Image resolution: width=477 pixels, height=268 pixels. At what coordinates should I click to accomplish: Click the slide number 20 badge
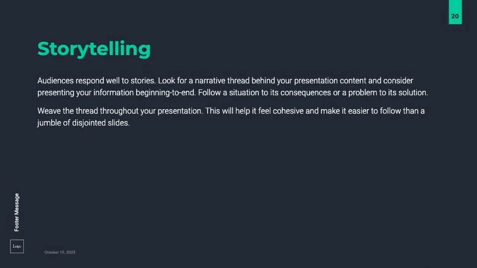[455, 16]
